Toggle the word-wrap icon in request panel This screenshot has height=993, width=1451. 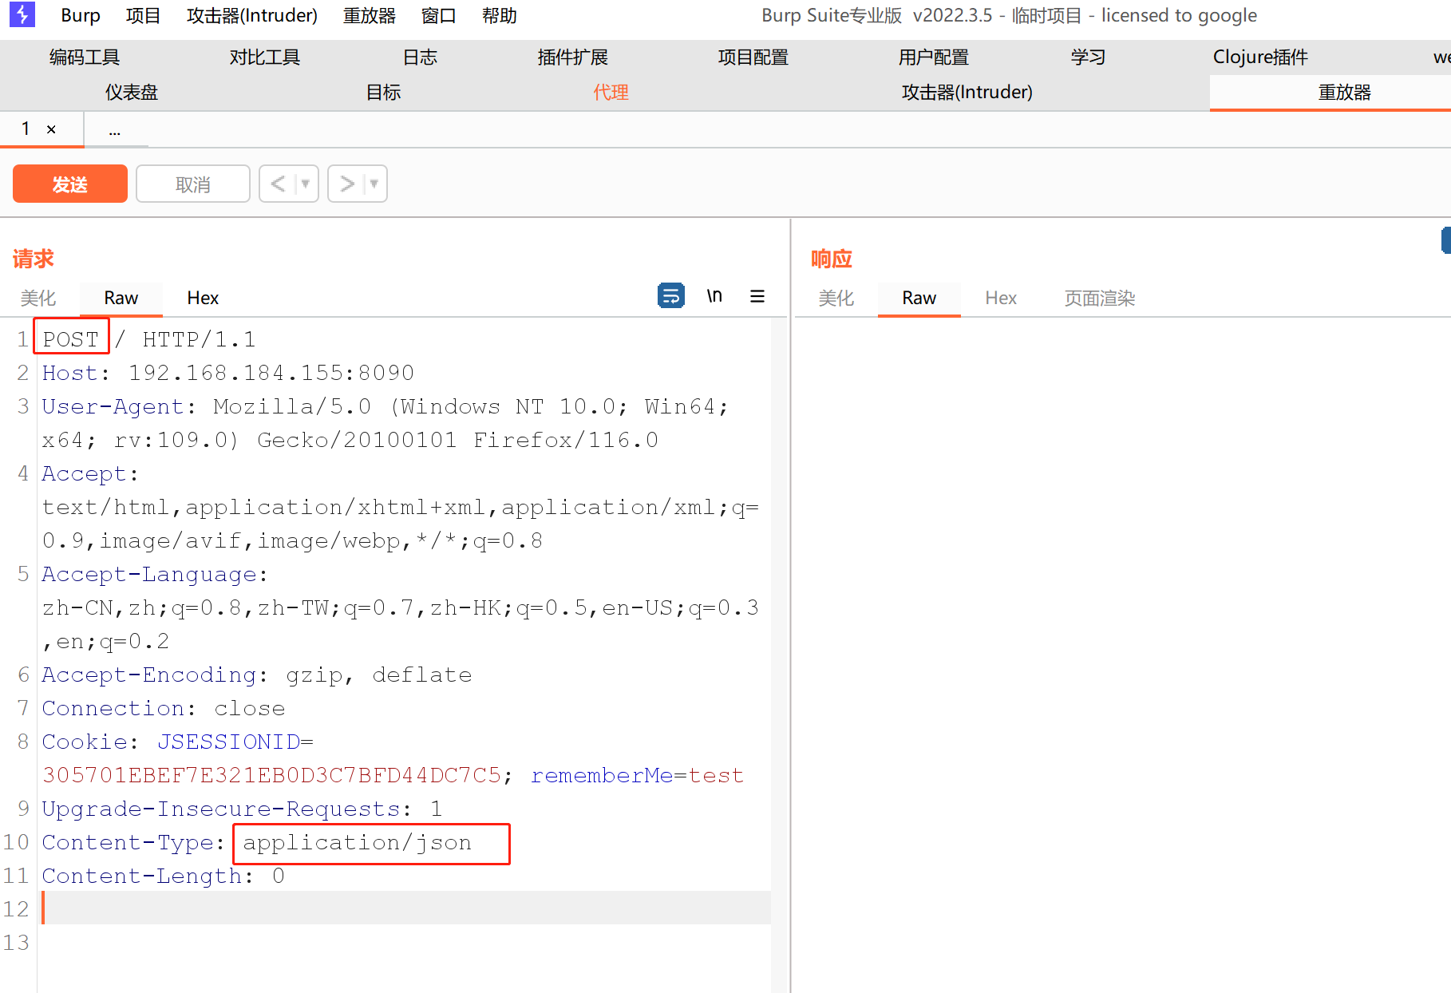click(671, 296)
